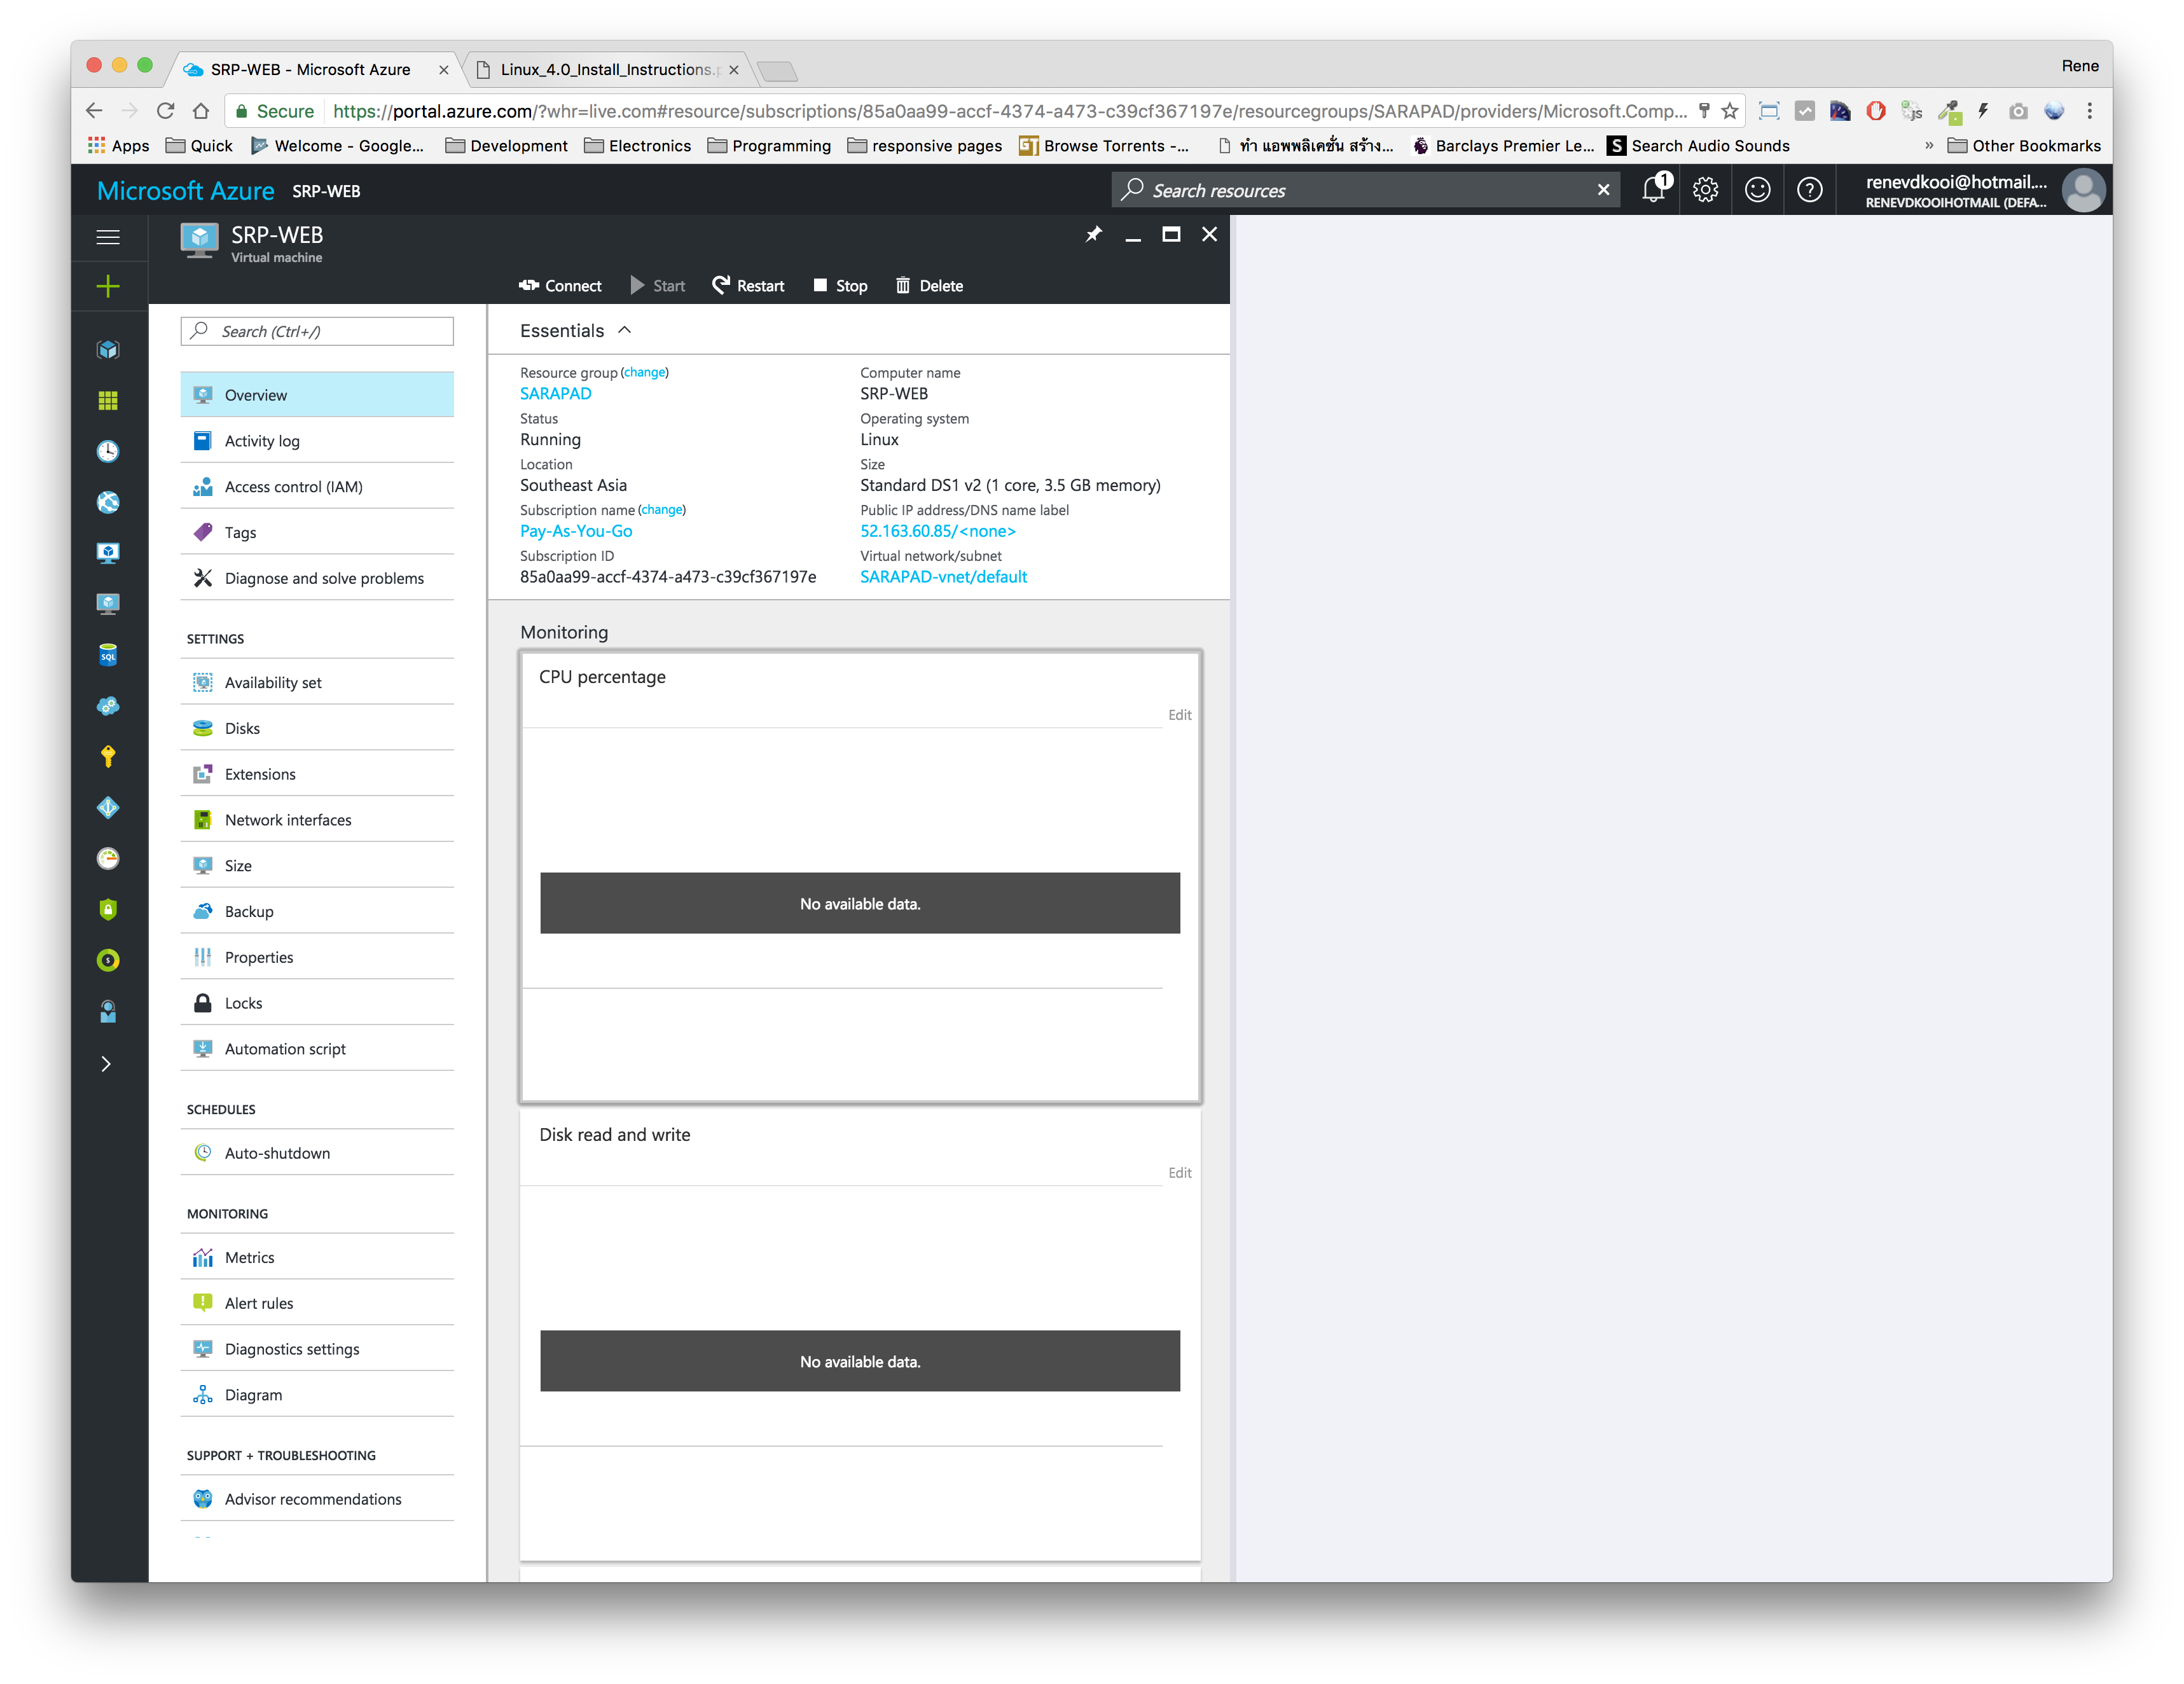Open the Activity log menu item

pos(262,441)
